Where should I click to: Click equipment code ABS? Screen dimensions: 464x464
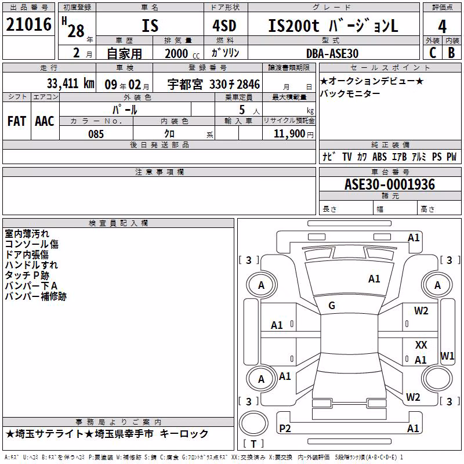(x=379, y=157)
